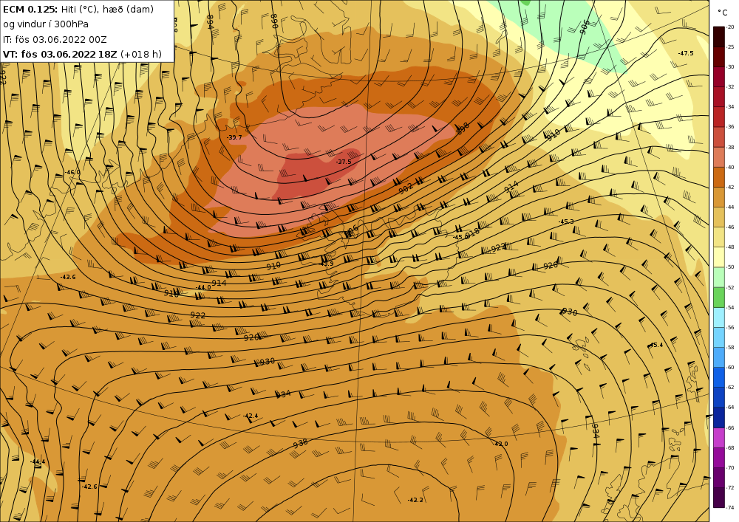The width and height of the screenshot is (739, 522).
Task: Click the legend swatch between -72 and -74
Action: click(719, 498)
